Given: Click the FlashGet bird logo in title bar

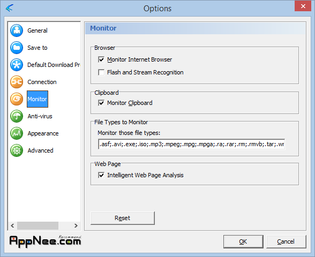Looking at the screenshot, I should pyautogui.click(x=10, y=8).
